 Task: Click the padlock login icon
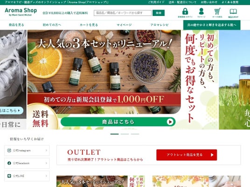pyautogui.click(x=185, y=11)
